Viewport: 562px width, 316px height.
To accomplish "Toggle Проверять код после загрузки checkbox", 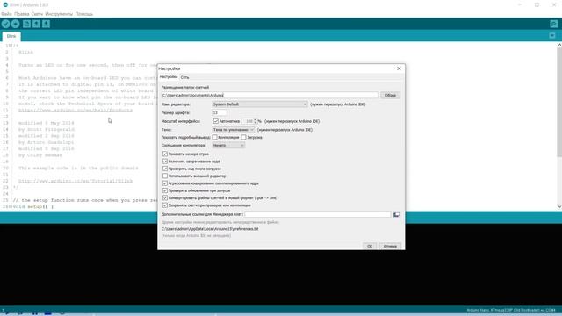I will click(x=165, y=169).
